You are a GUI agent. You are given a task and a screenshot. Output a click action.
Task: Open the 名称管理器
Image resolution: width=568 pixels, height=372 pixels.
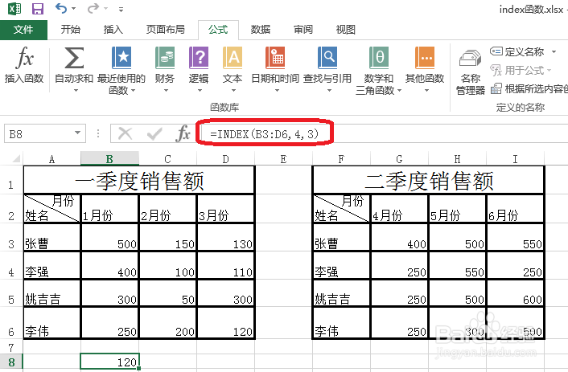(470, 72)
